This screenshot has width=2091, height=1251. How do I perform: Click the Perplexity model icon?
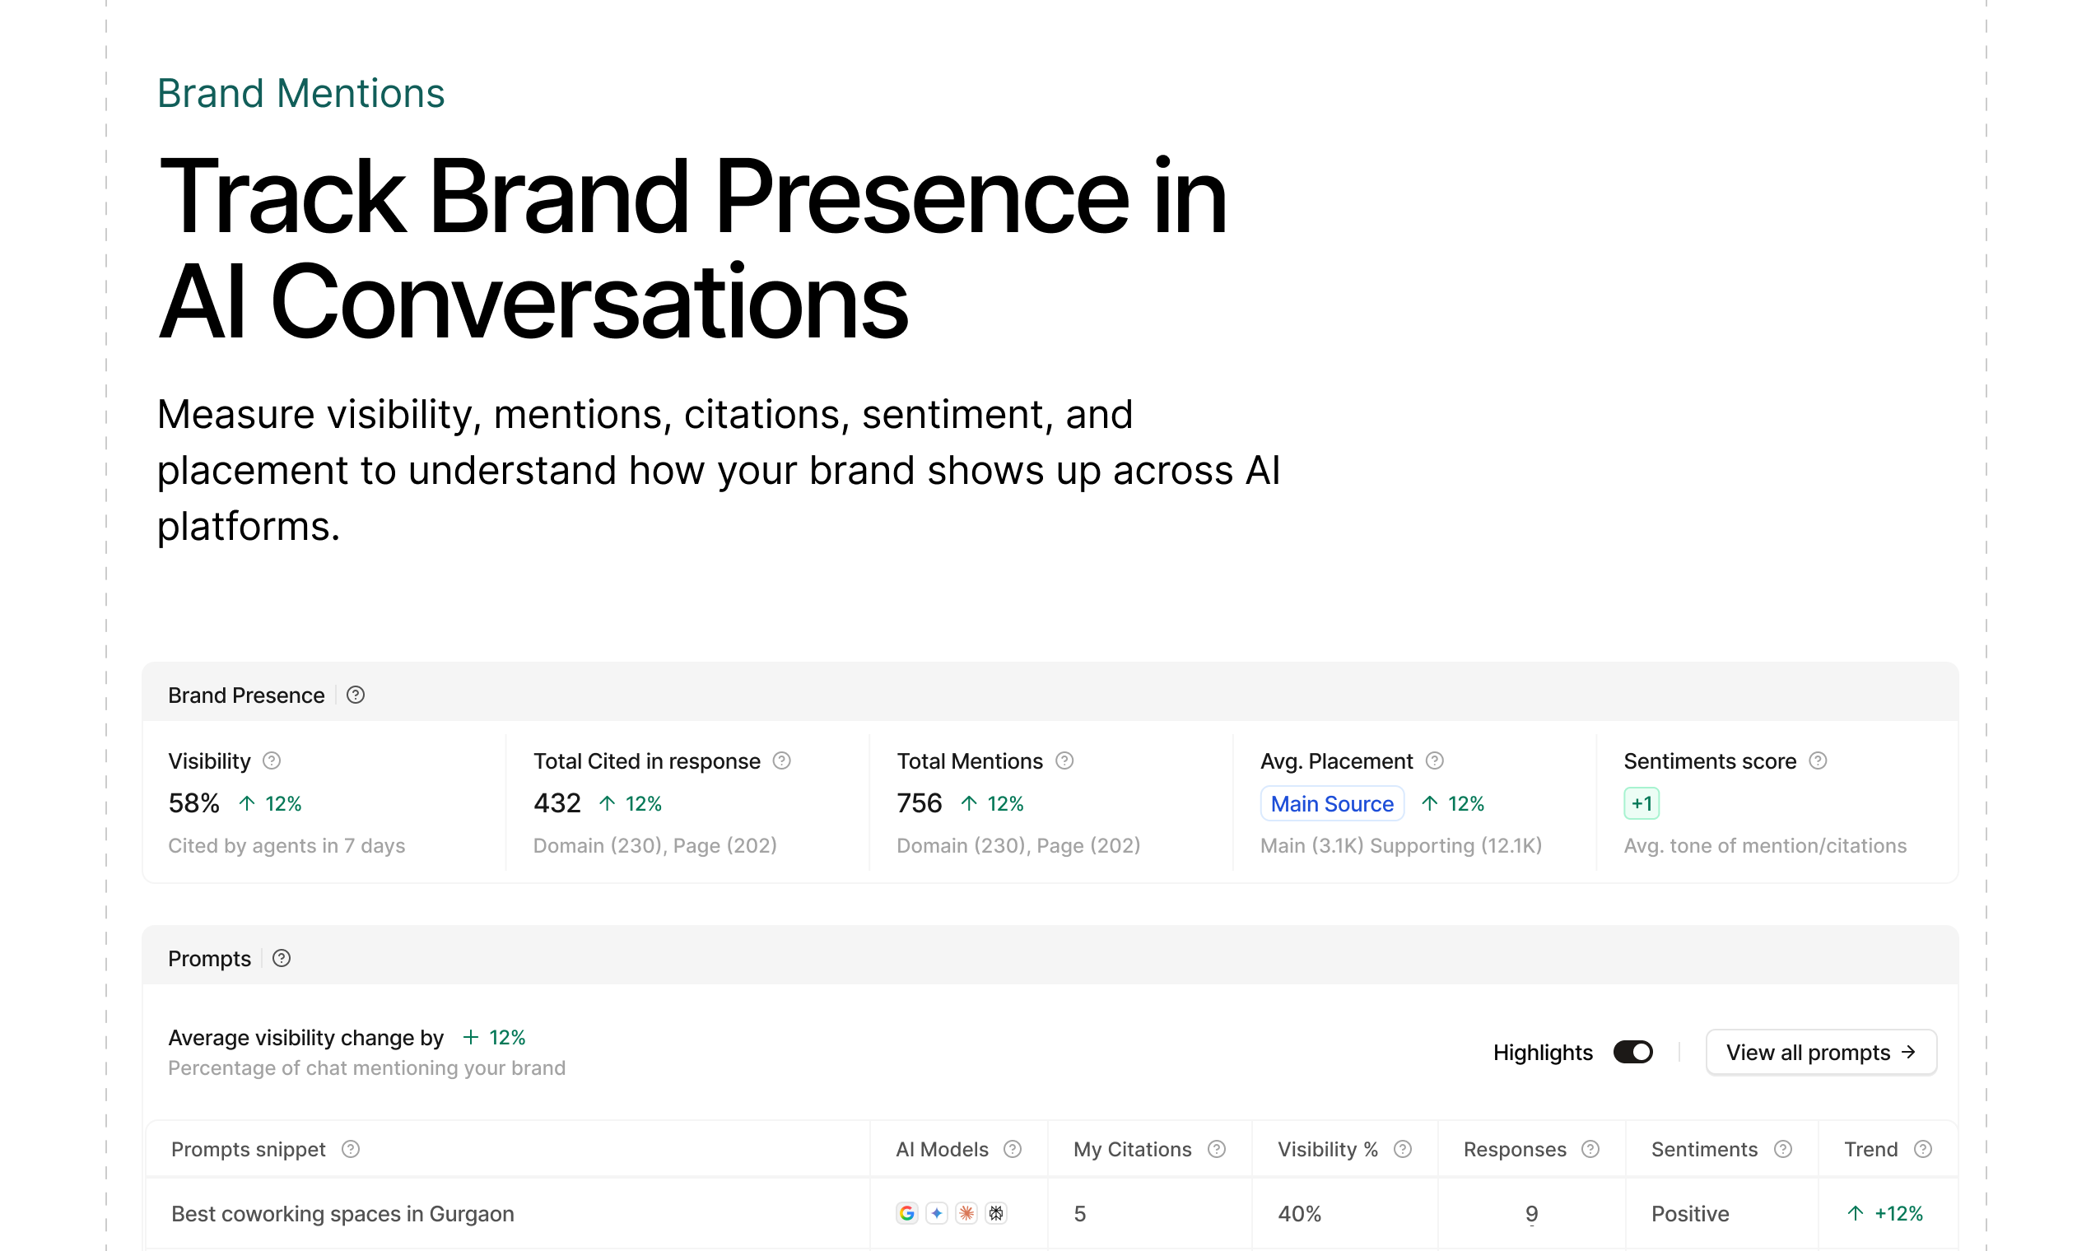[x=996, y=1213]
